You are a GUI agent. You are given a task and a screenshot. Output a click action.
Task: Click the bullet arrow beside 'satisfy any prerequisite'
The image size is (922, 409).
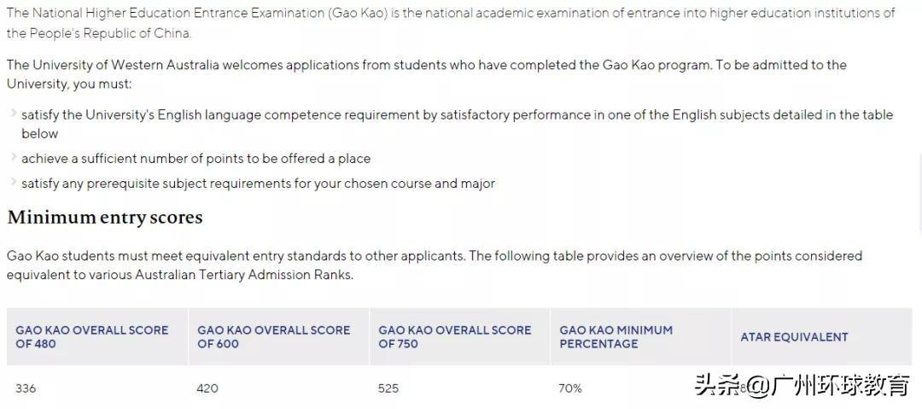coord(13,183)
